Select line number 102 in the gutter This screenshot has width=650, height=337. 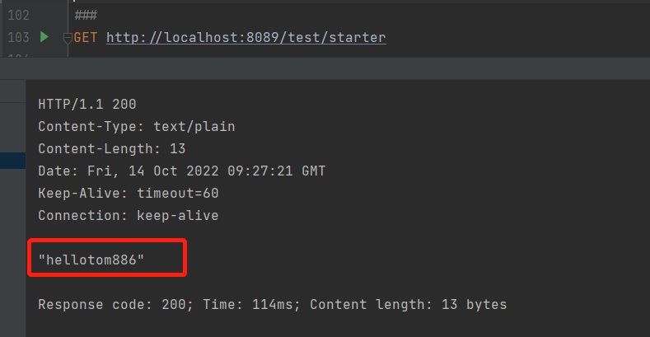tap(19, 16)
